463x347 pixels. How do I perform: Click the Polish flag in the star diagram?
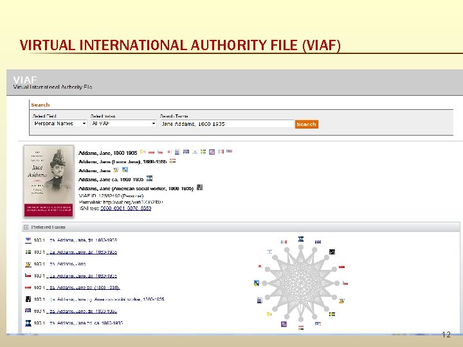click(x=341, y=267)
